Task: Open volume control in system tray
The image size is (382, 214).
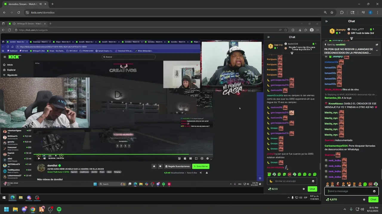Action: [362, 209]
